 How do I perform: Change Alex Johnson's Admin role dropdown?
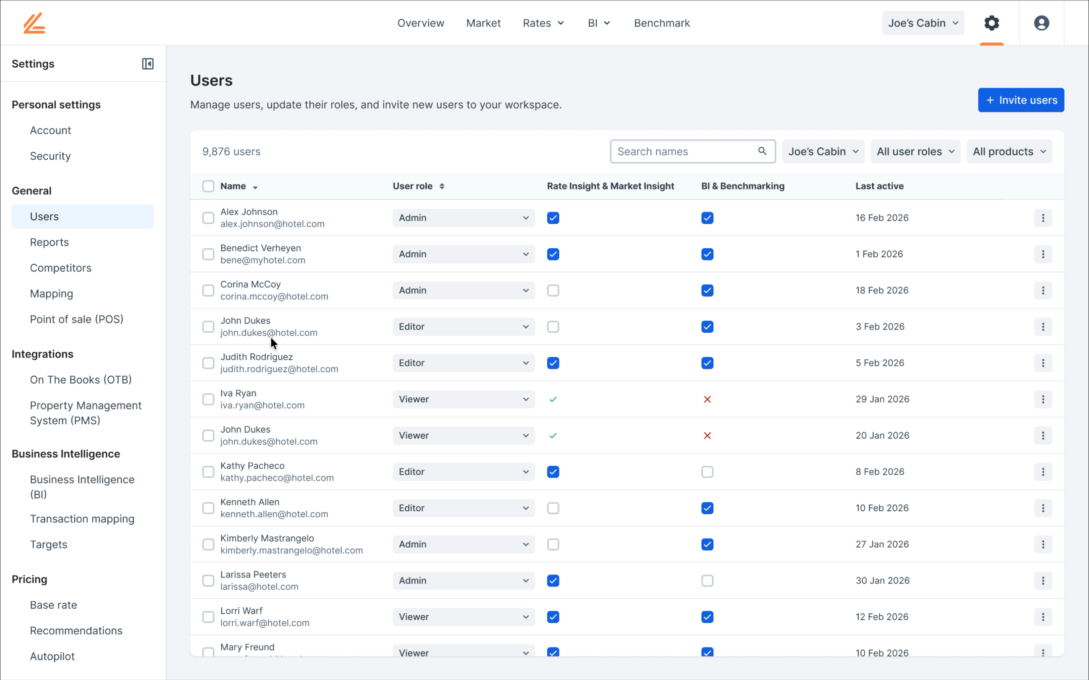[463, 218]
